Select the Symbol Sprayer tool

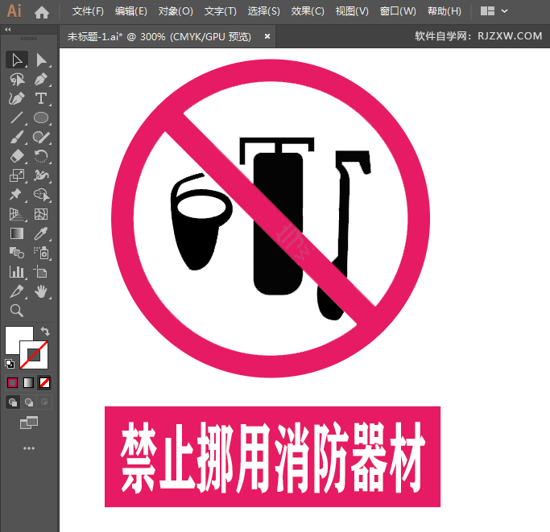tap(41, 253)
